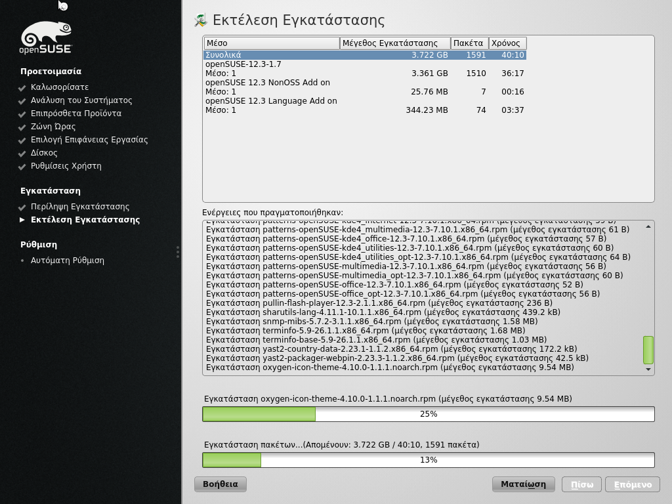This screenshot has width=672, height=504.
Task: Click the yast2-packager-webpin log entry
Action: tap(397, 358)
